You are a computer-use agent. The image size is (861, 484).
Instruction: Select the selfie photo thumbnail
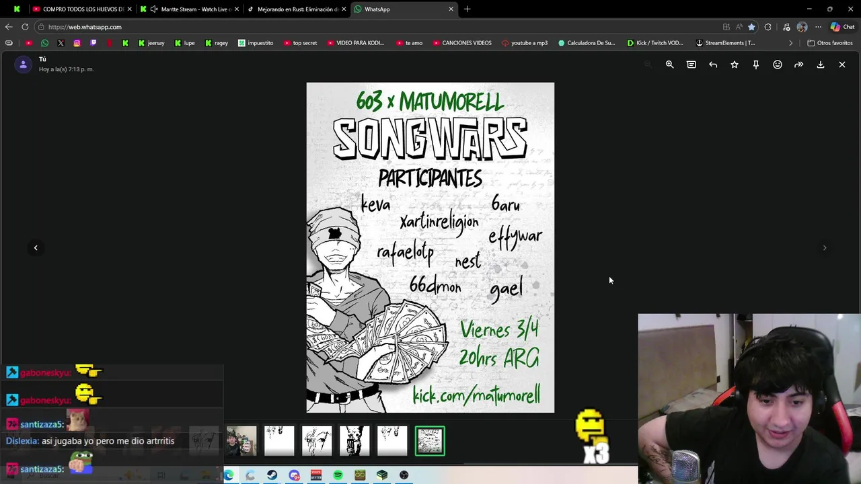[x=241, y=441]
